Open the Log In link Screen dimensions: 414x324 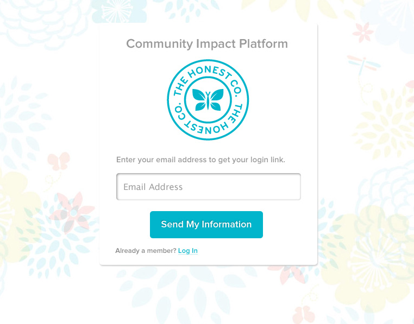[188, 251]
